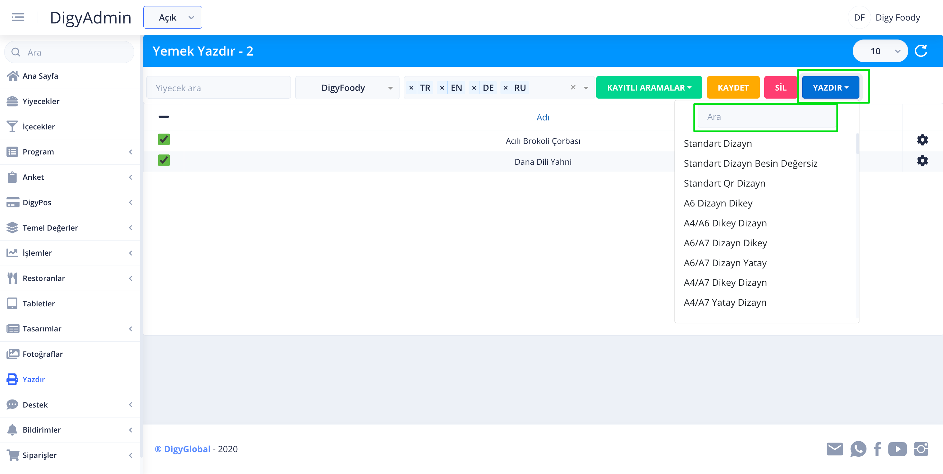Open settings gear for Acılı Brokoli Çorbası
The height and width of the screenshot is (474, 943).
point(922,140)
